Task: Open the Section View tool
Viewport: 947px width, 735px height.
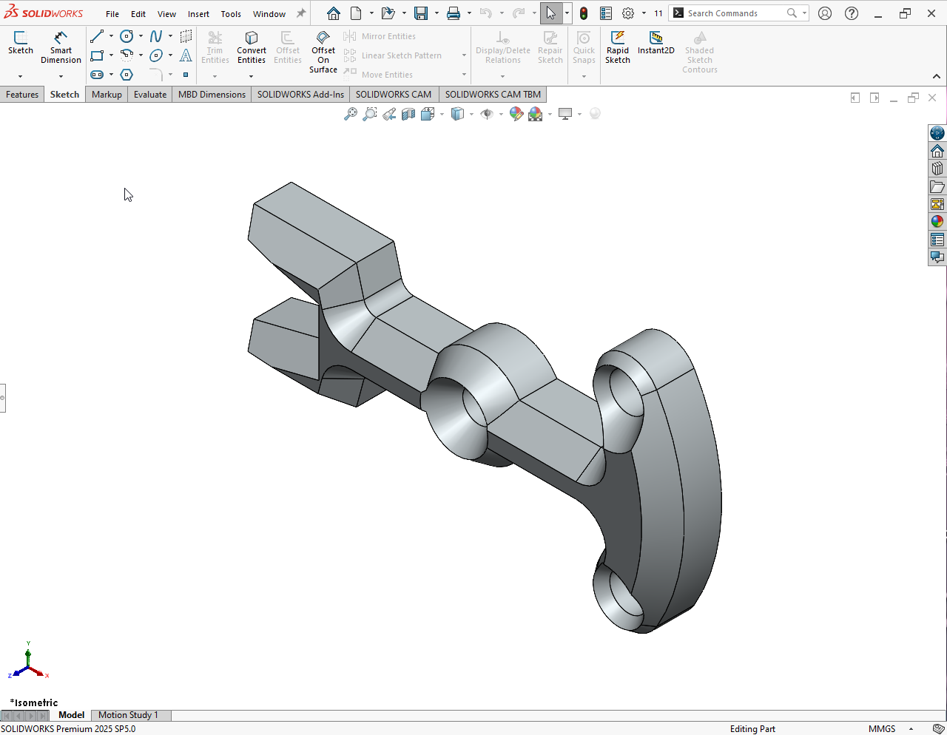Action: tap(408, 114)
